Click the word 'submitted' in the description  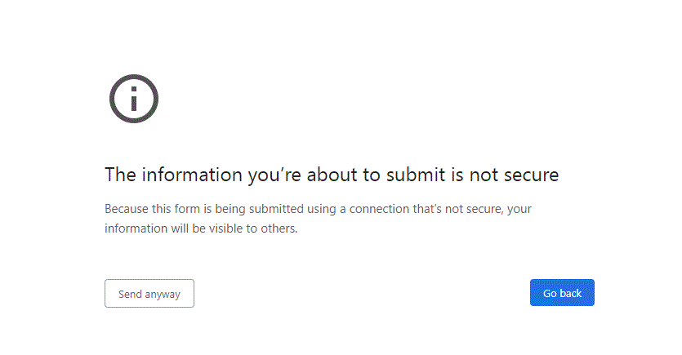pos(276,209)
